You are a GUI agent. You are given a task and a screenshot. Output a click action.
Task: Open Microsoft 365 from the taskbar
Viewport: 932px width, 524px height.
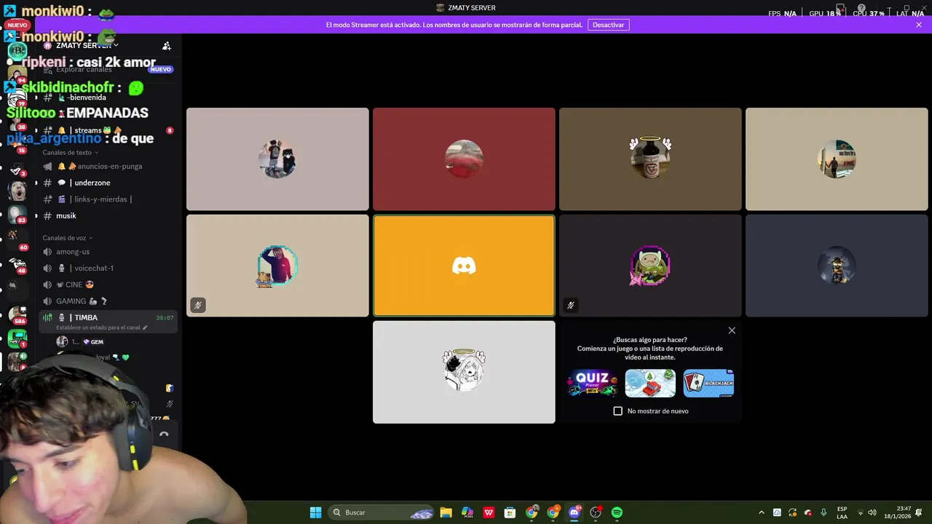(467, 512)
